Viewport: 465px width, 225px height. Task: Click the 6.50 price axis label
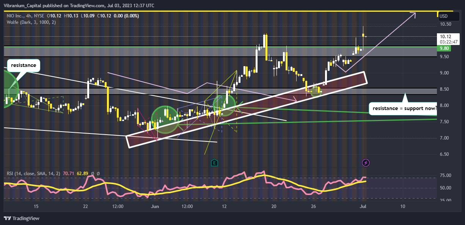[445, 154]
